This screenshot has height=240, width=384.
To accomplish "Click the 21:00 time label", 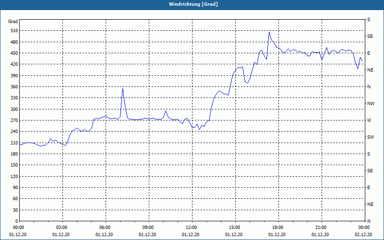I will (x=322, y=228).
